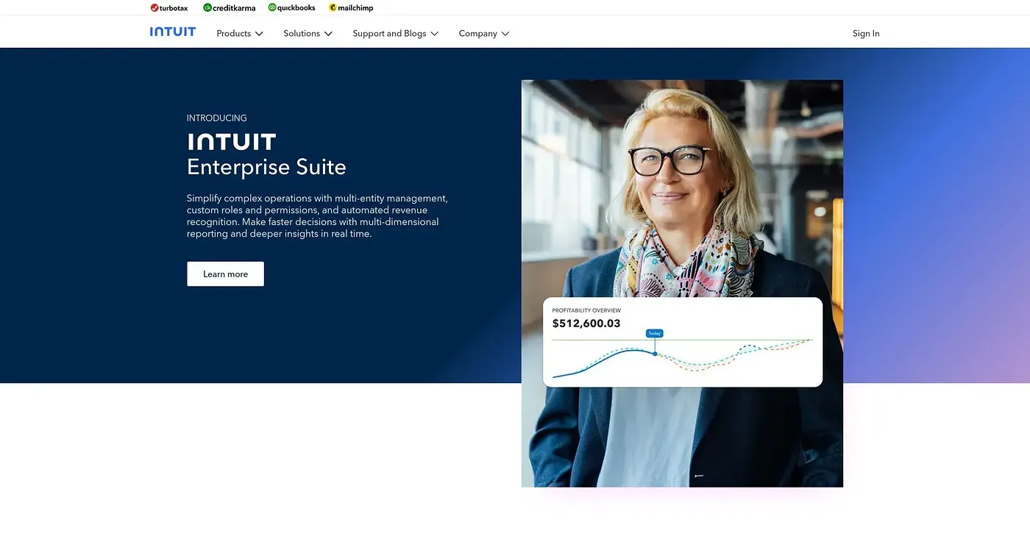The image size is (1030, 536).
Task: Open the Mailchimp brand logo link
Action: tap(351, 7)
